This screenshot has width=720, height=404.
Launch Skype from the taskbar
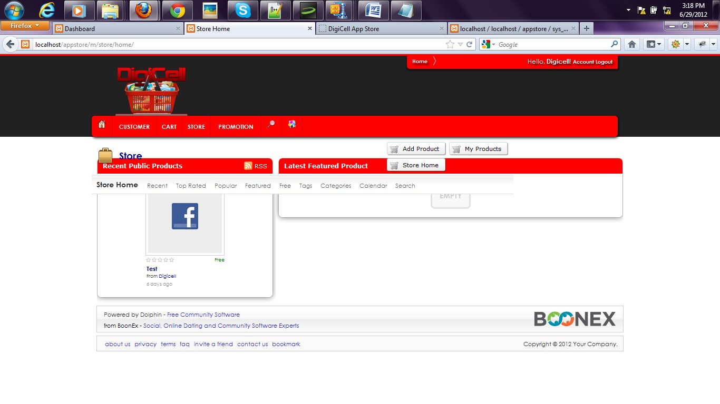click(x=242, y=11)
